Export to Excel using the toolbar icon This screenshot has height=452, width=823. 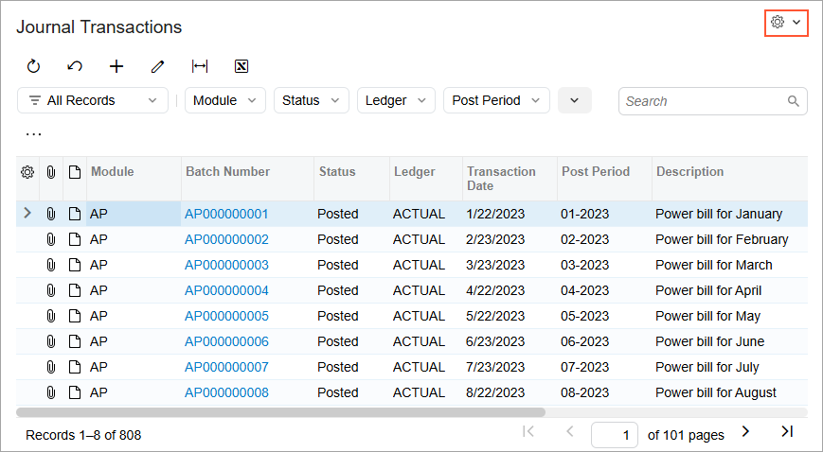point(242,66)
